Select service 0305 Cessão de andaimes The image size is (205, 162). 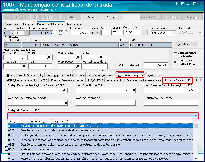(x=101, y=145)
